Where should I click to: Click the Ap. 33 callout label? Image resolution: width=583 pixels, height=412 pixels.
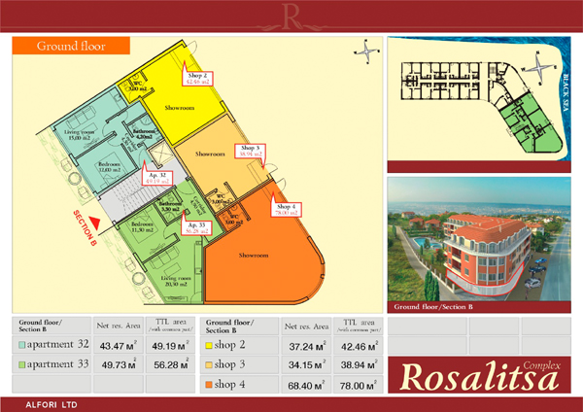[x=196, y=228]
